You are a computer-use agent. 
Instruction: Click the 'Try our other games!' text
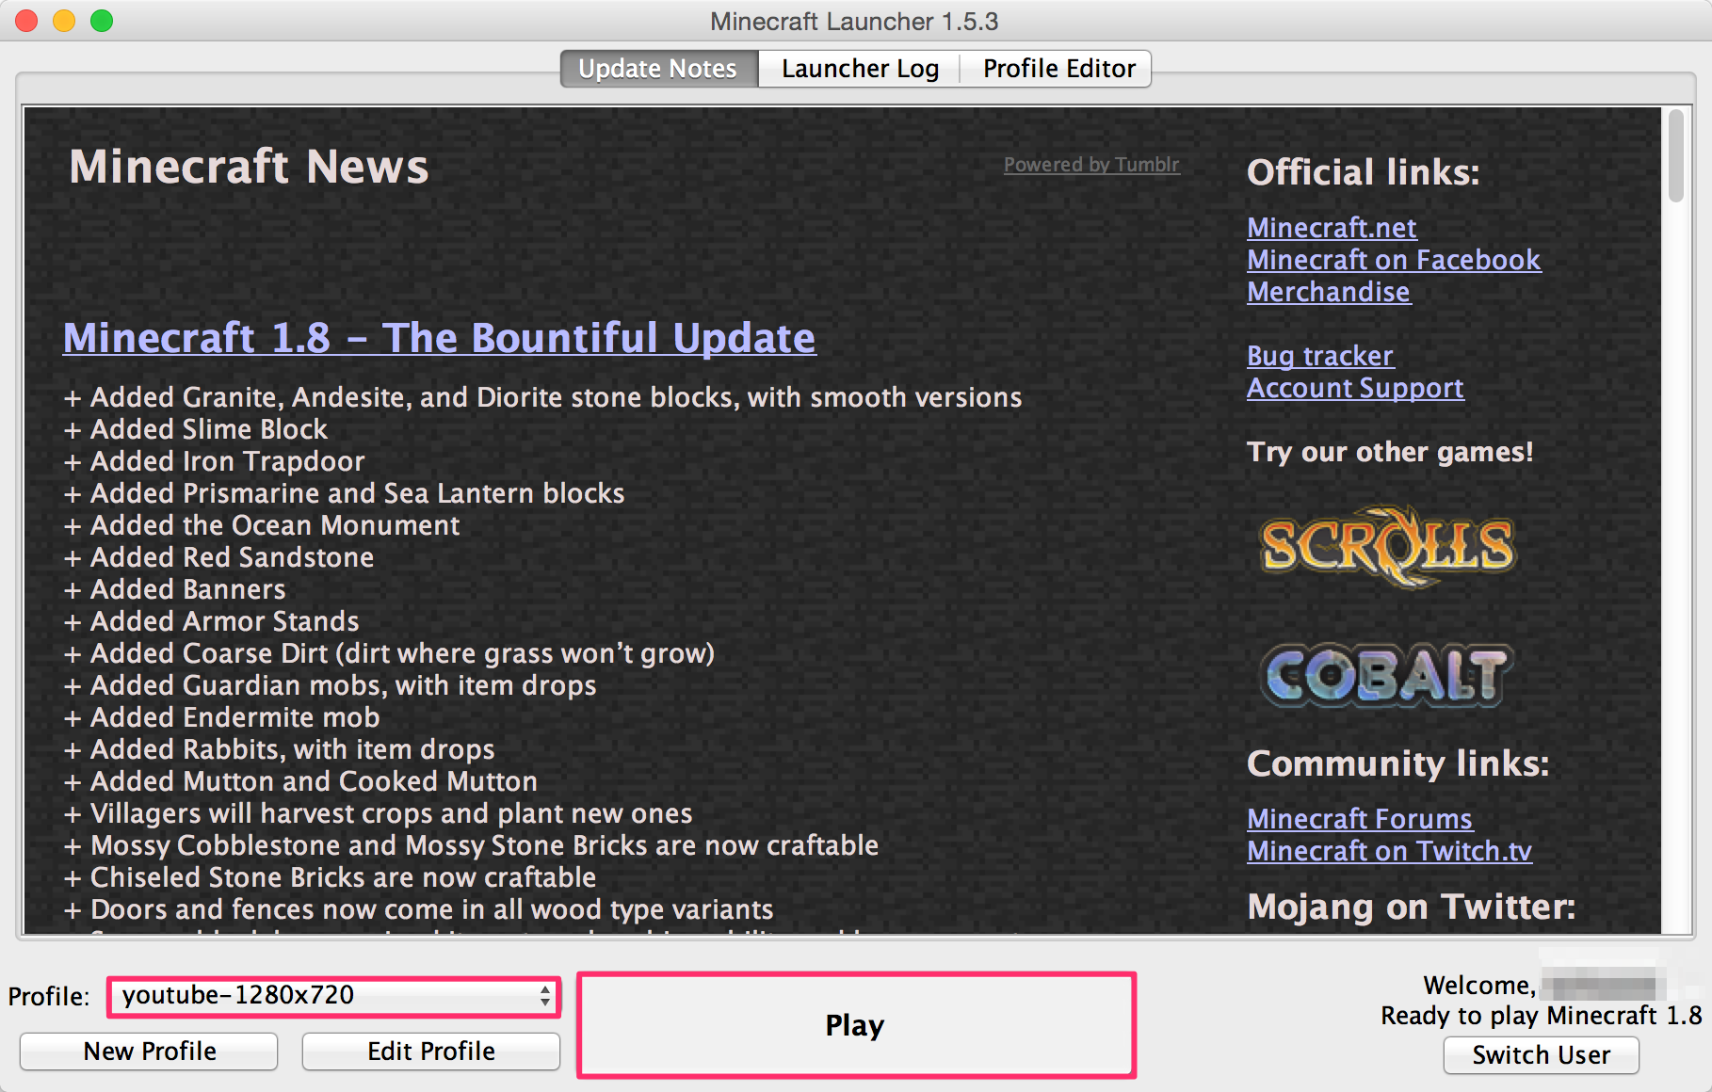click(1390, 452)
